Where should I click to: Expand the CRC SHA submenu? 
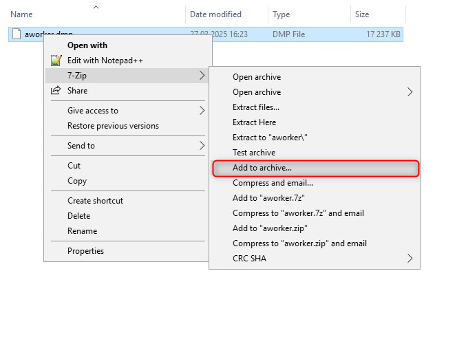410,259
